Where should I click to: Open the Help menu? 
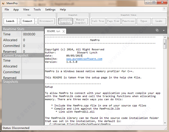coord(63,10)
